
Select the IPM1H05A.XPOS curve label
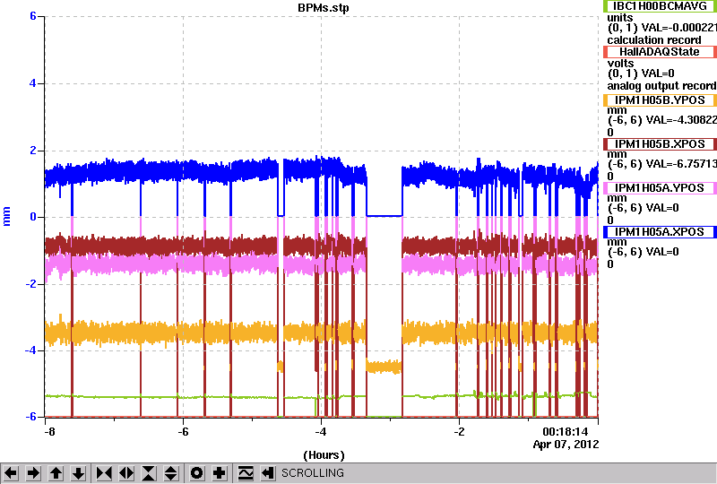pyautogui.click(x=660, y=232)
